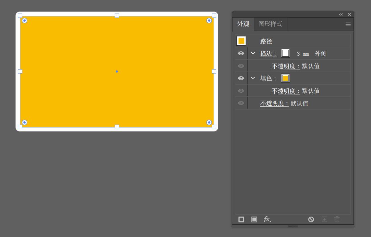Screen dimensions: 371x237
Task: Click the Delete Selected Item trash icon
Action: [x=337, y=219]
